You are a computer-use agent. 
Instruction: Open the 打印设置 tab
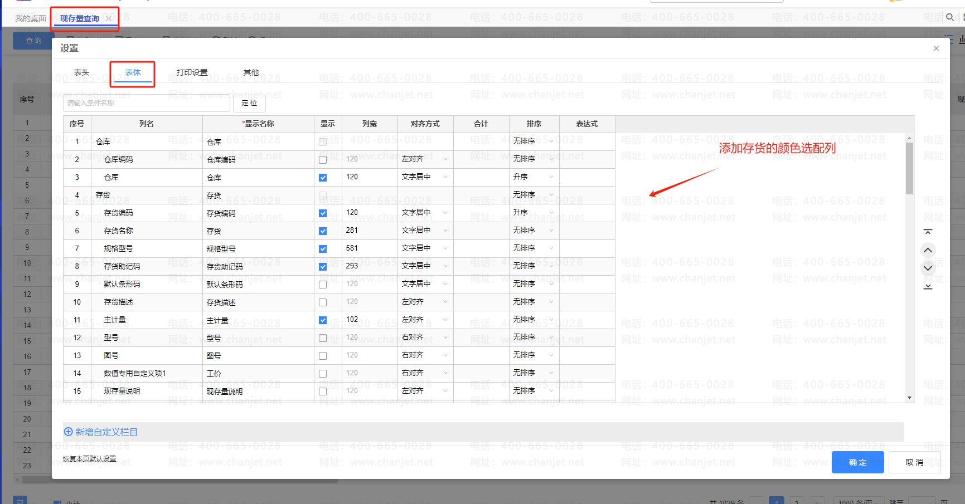192,72
